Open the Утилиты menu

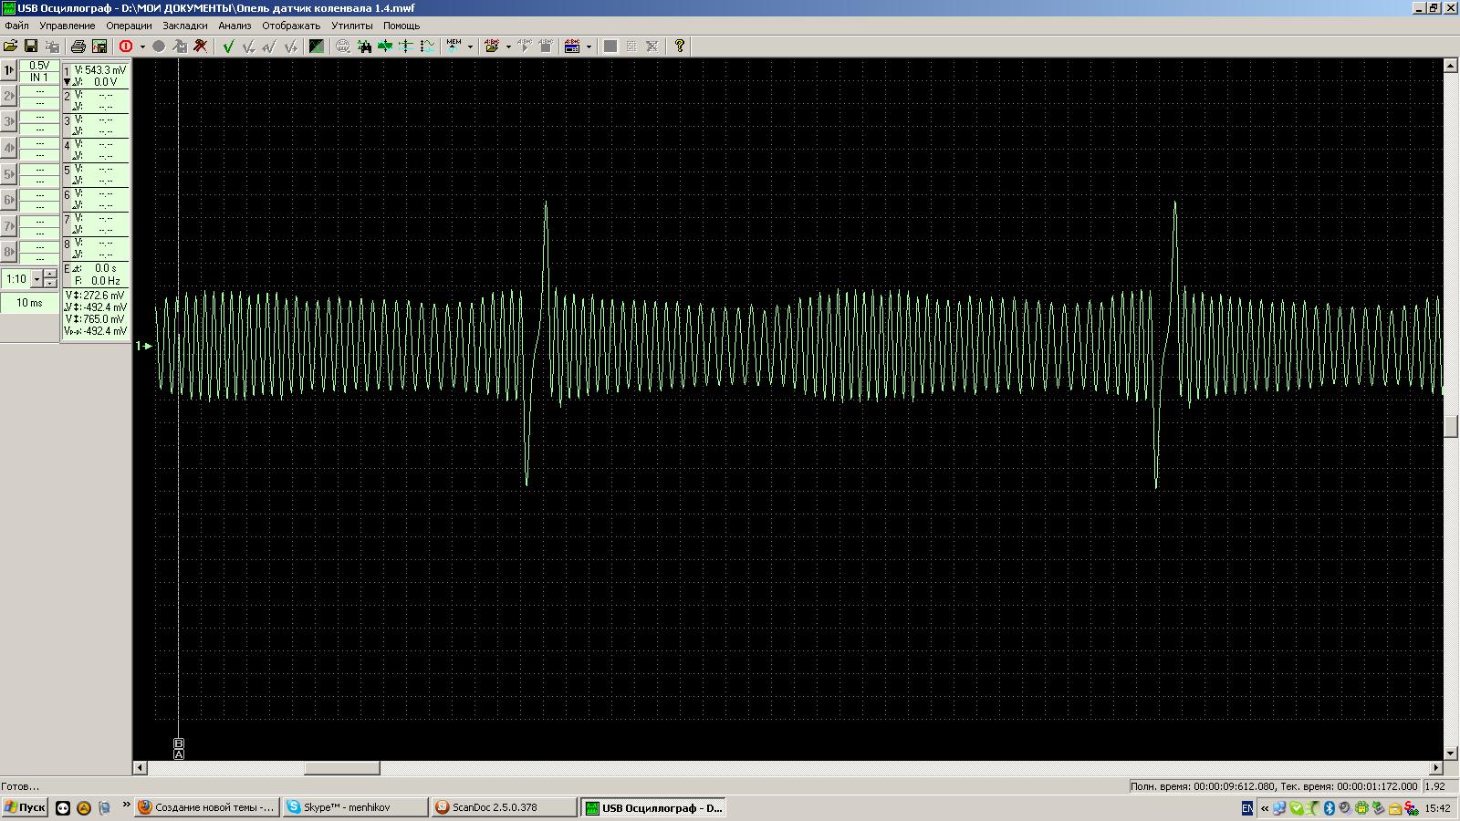click(352, 26)
